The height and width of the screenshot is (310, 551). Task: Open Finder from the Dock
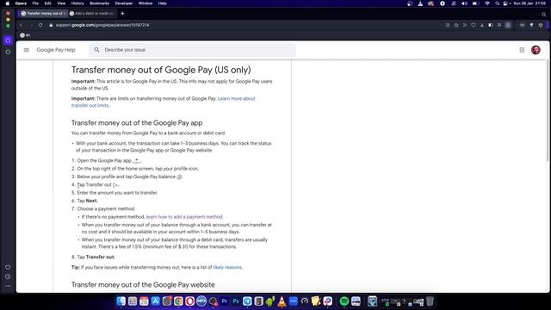(x=121, y=301)
